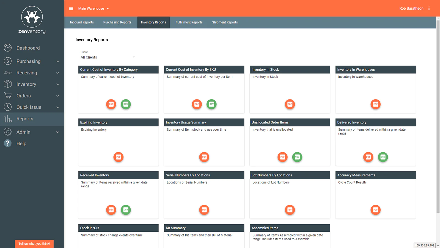
Task: Download PDF for Expiring Inventory report
Action: 119,157
